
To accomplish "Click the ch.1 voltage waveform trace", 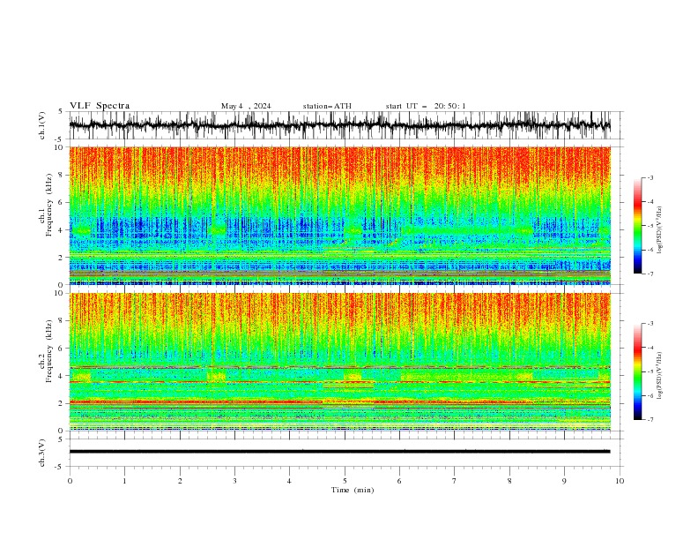I will [x=339, y=125].
